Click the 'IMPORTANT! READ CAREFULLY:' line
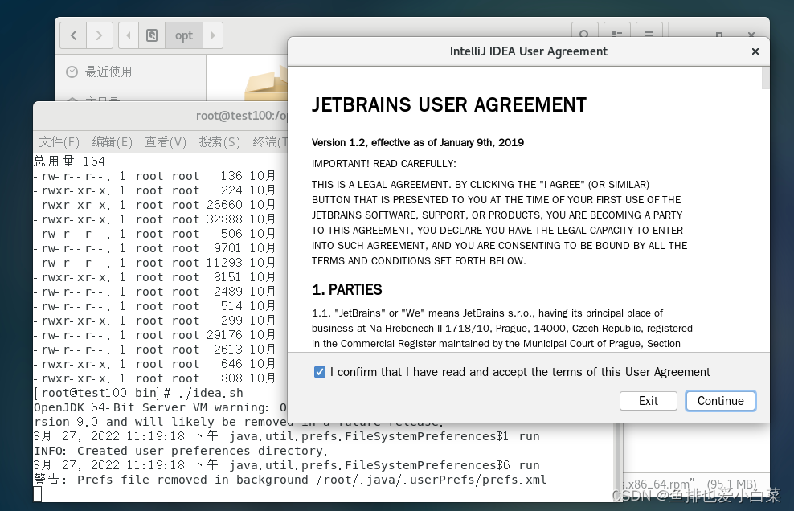 tap(384, 164)
